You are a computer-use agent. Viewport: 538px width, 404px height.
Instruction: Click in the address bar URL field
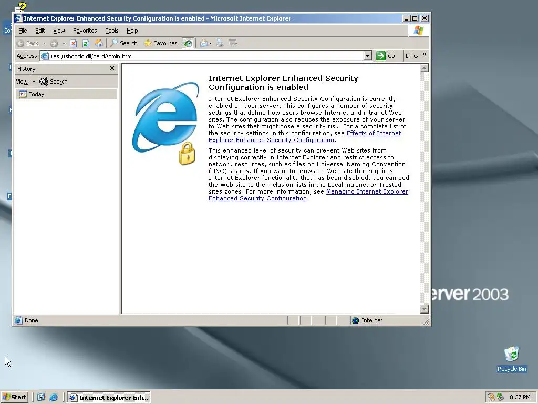coord(206,56)
